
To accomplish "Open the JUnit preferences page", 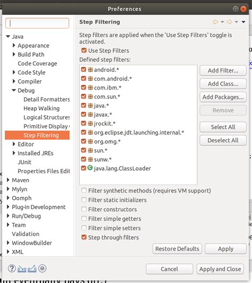I will pyautogui.click(x=24, y=162).
